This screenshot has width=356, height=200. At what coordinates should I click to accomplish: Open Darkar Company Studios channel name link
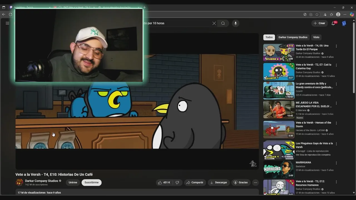(x=41, y=181)
